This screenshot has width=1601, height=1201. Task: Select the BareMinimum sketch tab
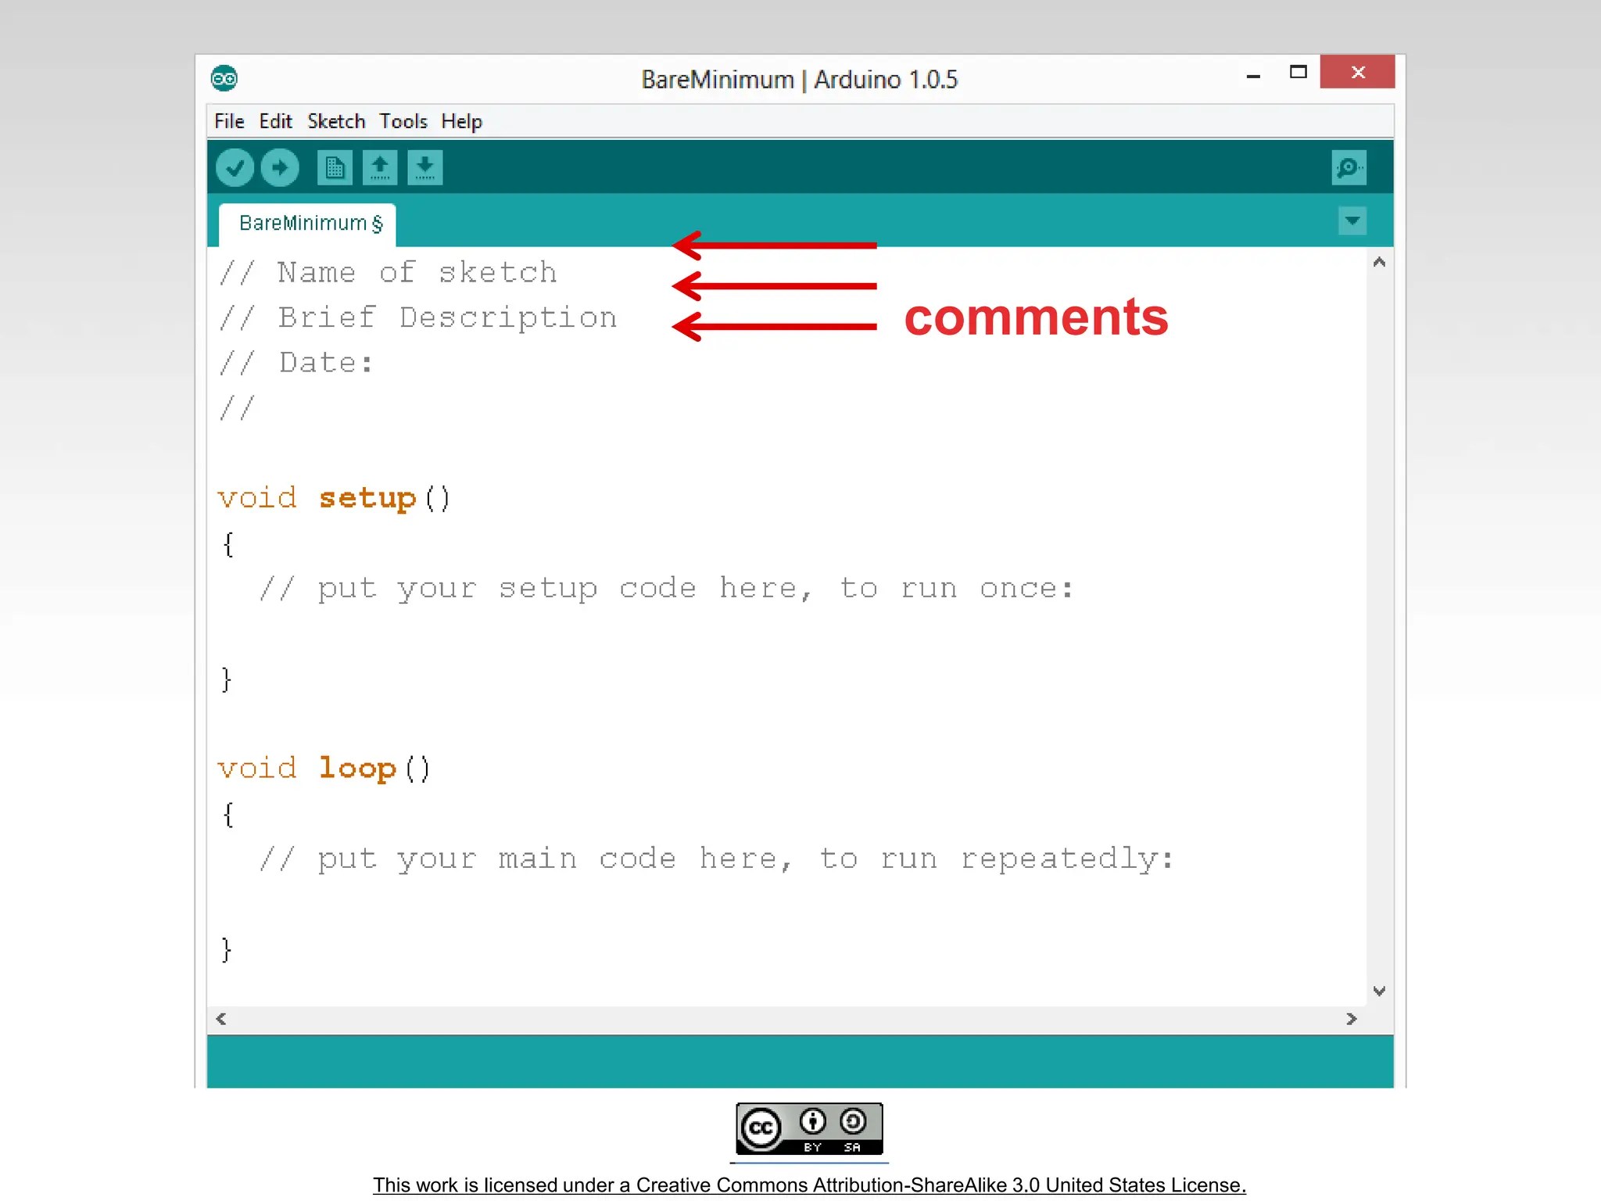(x=310, y=224)
